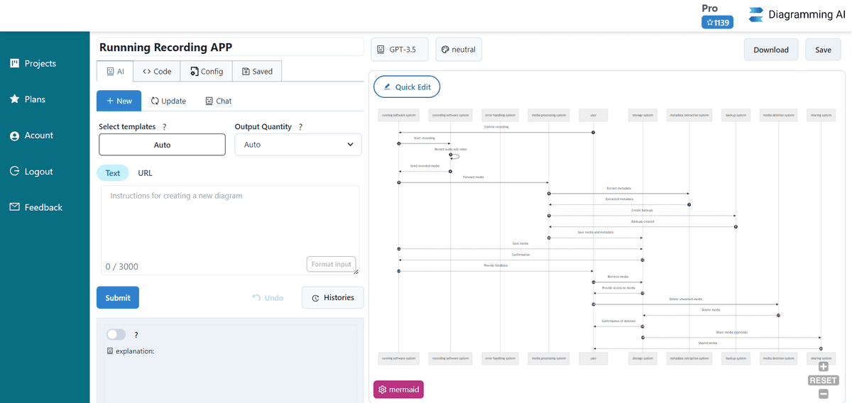Expand the Output Quantity dropdown
Screen dimensions: 852x403
[298, 145]
